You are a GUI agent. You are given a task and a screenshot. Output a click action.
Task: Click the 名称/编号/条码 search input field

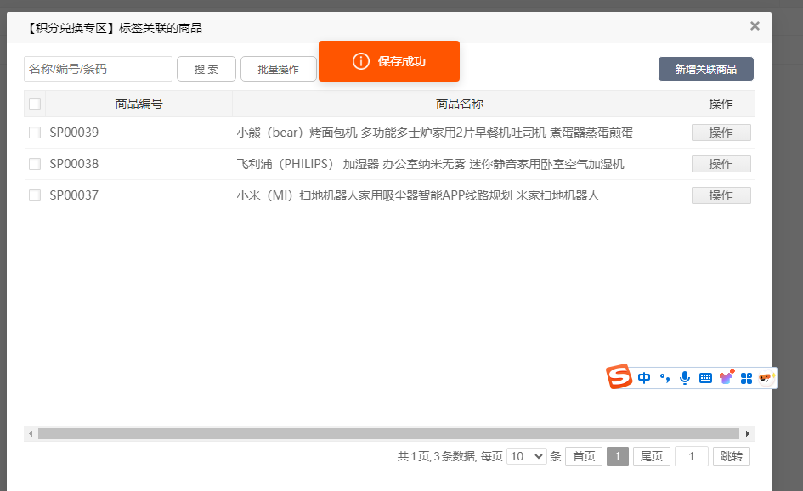[x=97, y=69]
